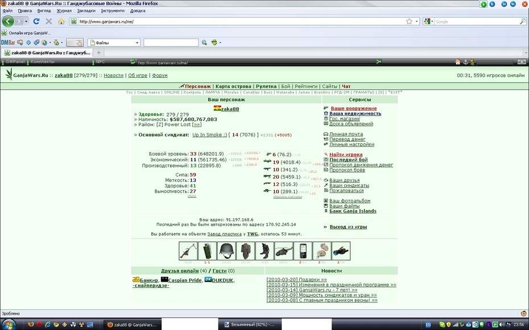Click the helicopter transport slot
This screenshot has width=529, height=330.
coord(284,251)
